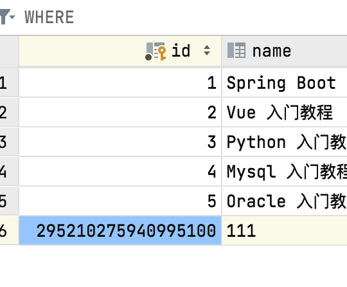Click id cell with value 4
Screen dimensions: 347x287
pyautogui.click(x=120, y=172)
